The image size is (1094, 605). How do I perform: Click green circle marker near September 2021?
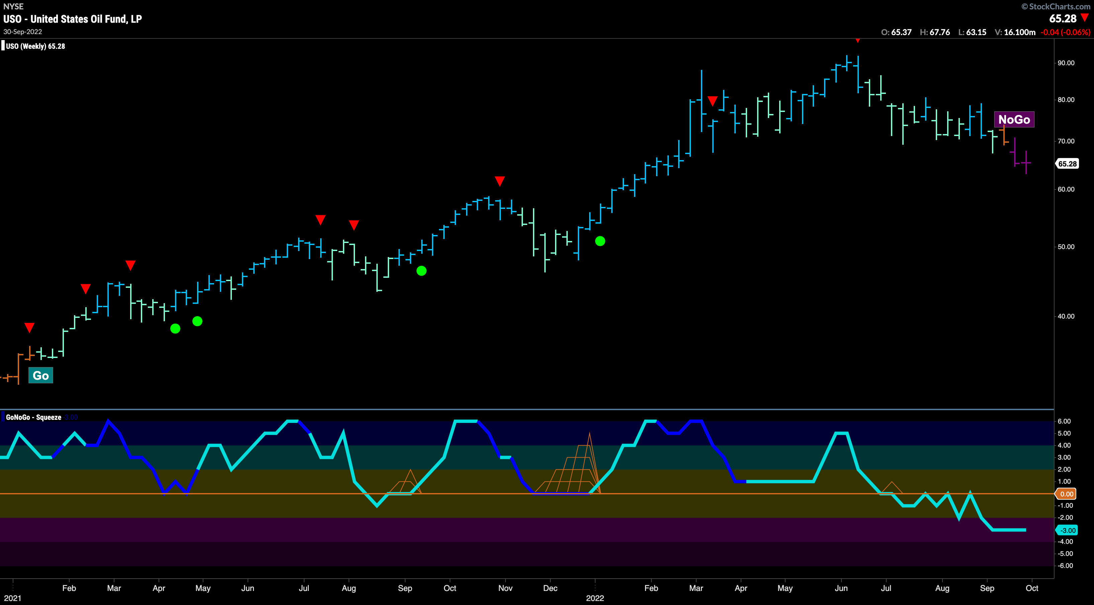[421, 271]
